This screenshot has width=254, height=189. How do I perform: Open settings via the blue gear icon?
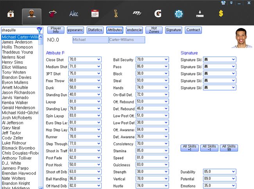[x=179, y=14]
